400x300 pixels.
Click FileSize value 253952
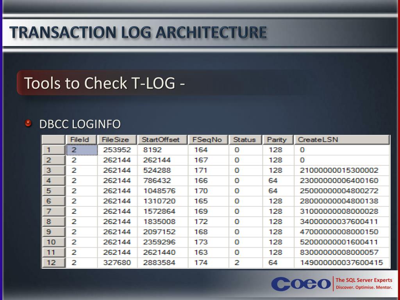[x=117, y=150]
